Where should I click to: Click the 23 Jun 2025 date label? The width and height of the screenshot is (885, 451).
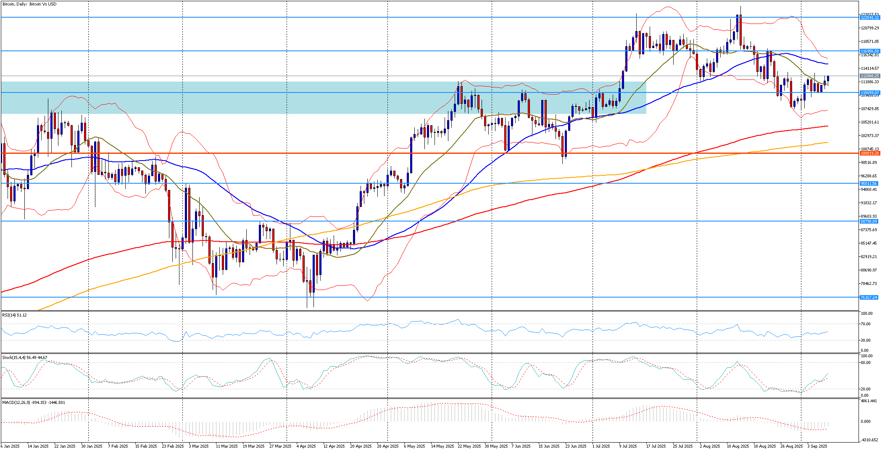[x=576, y=446]
